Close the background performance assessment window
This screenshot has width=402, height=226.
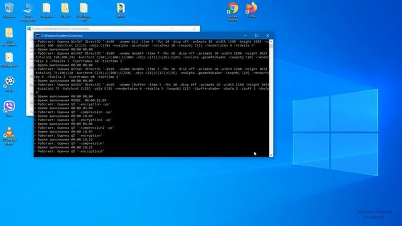(x=194, y=29)
